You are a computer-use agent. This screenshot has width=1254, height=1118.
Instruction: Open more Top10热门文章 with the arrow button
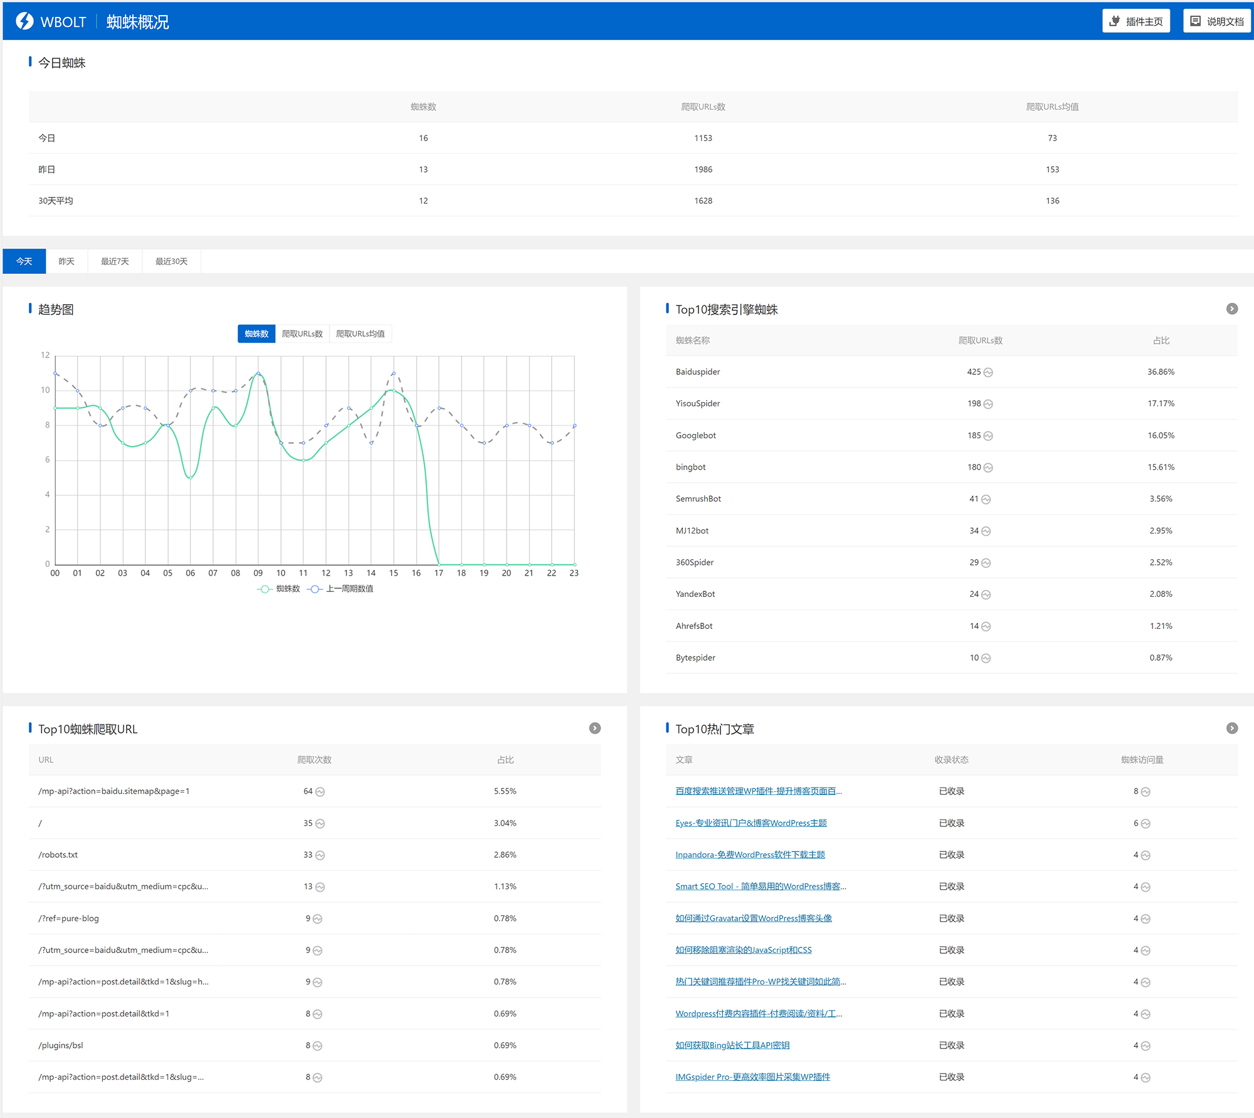pyautogui.click(x=1232, y=728)
